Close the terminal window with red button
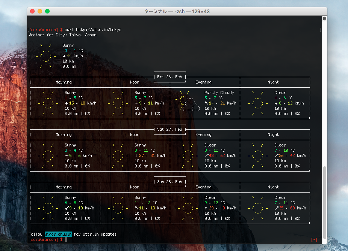Image resolution: width=348 pixels, height=251 pixels. coord(32,11)
